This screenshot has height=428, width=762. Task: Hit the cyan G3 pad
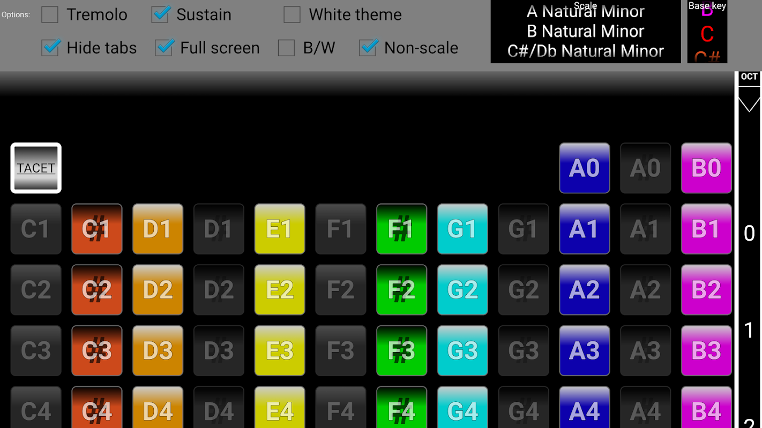[462, 351]
